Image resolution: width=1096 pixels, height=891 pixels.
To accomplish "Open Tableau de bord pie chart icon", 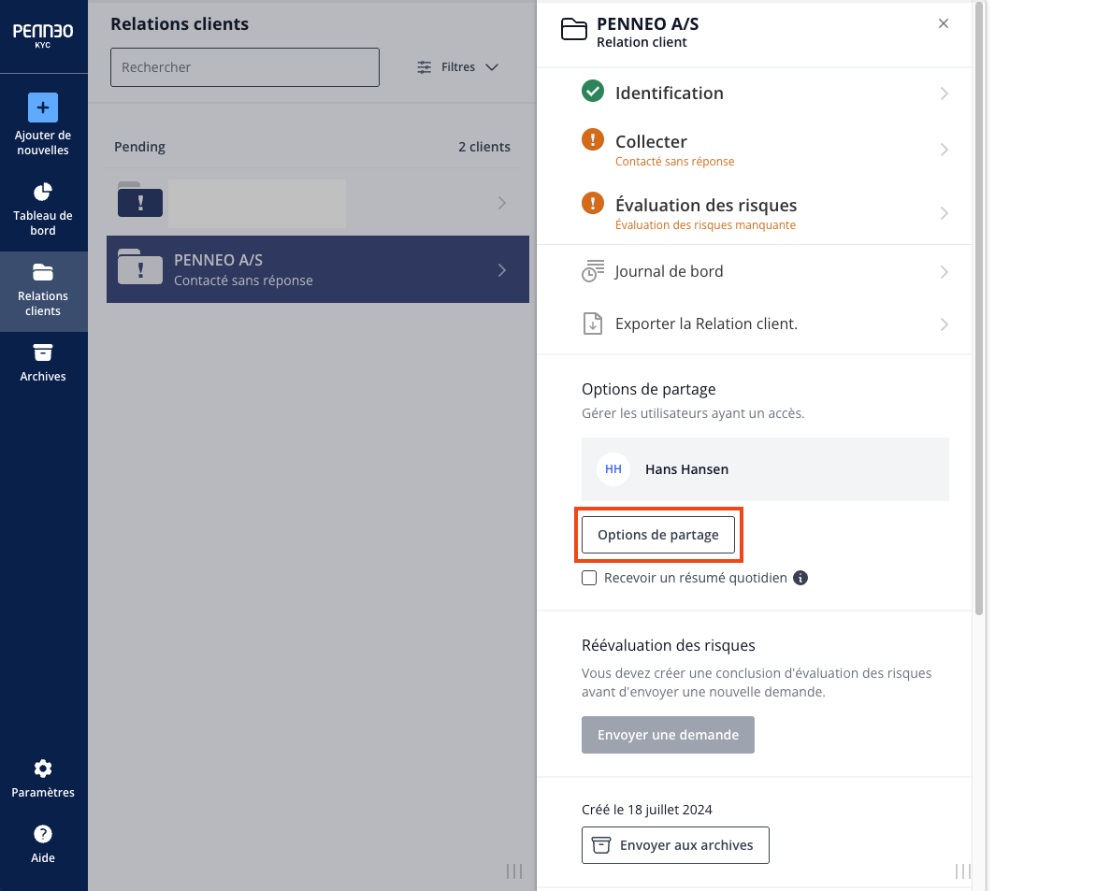I will [x=43, y=192].
